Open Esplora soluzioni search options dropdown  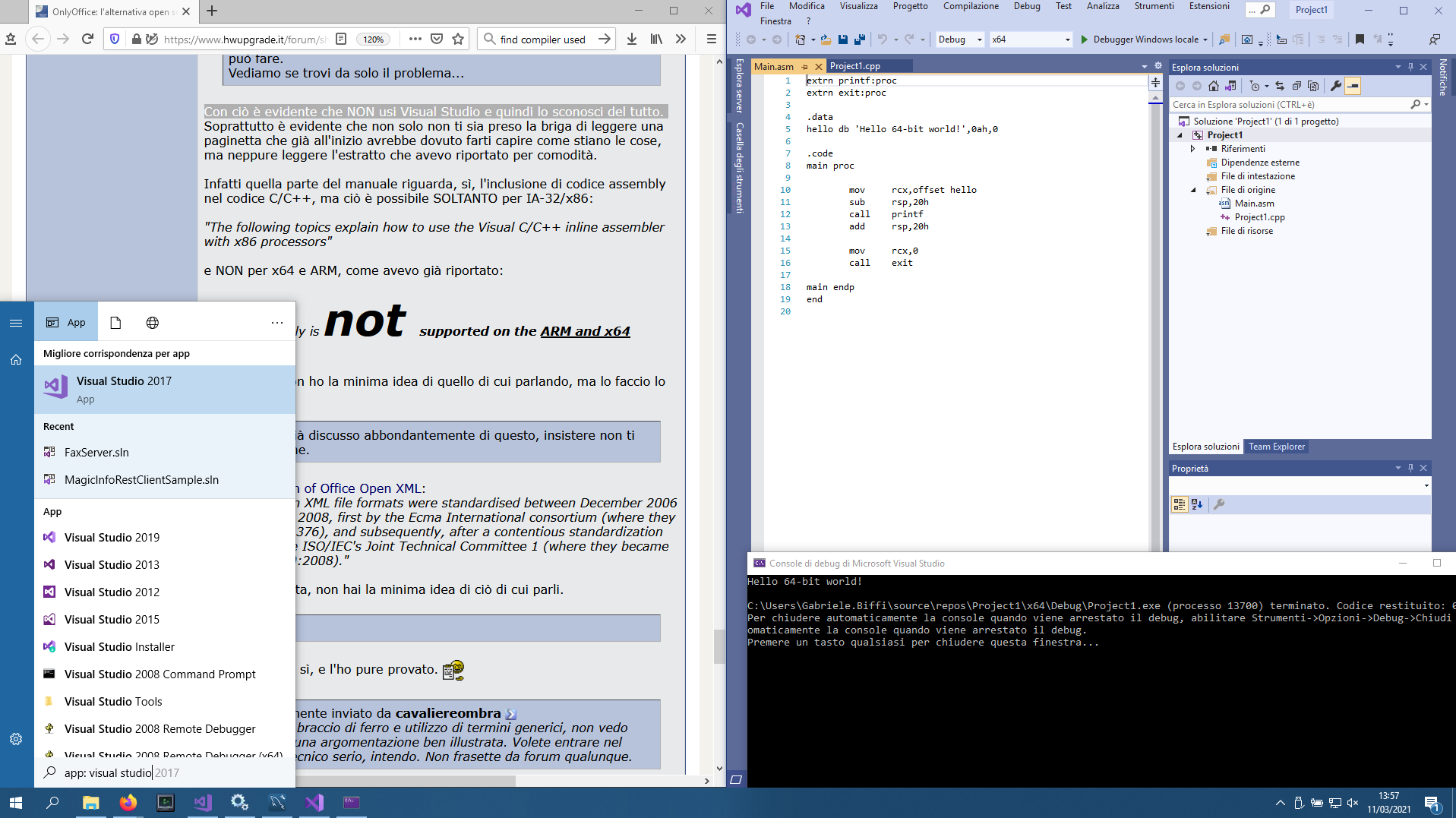pos(1426,105)
